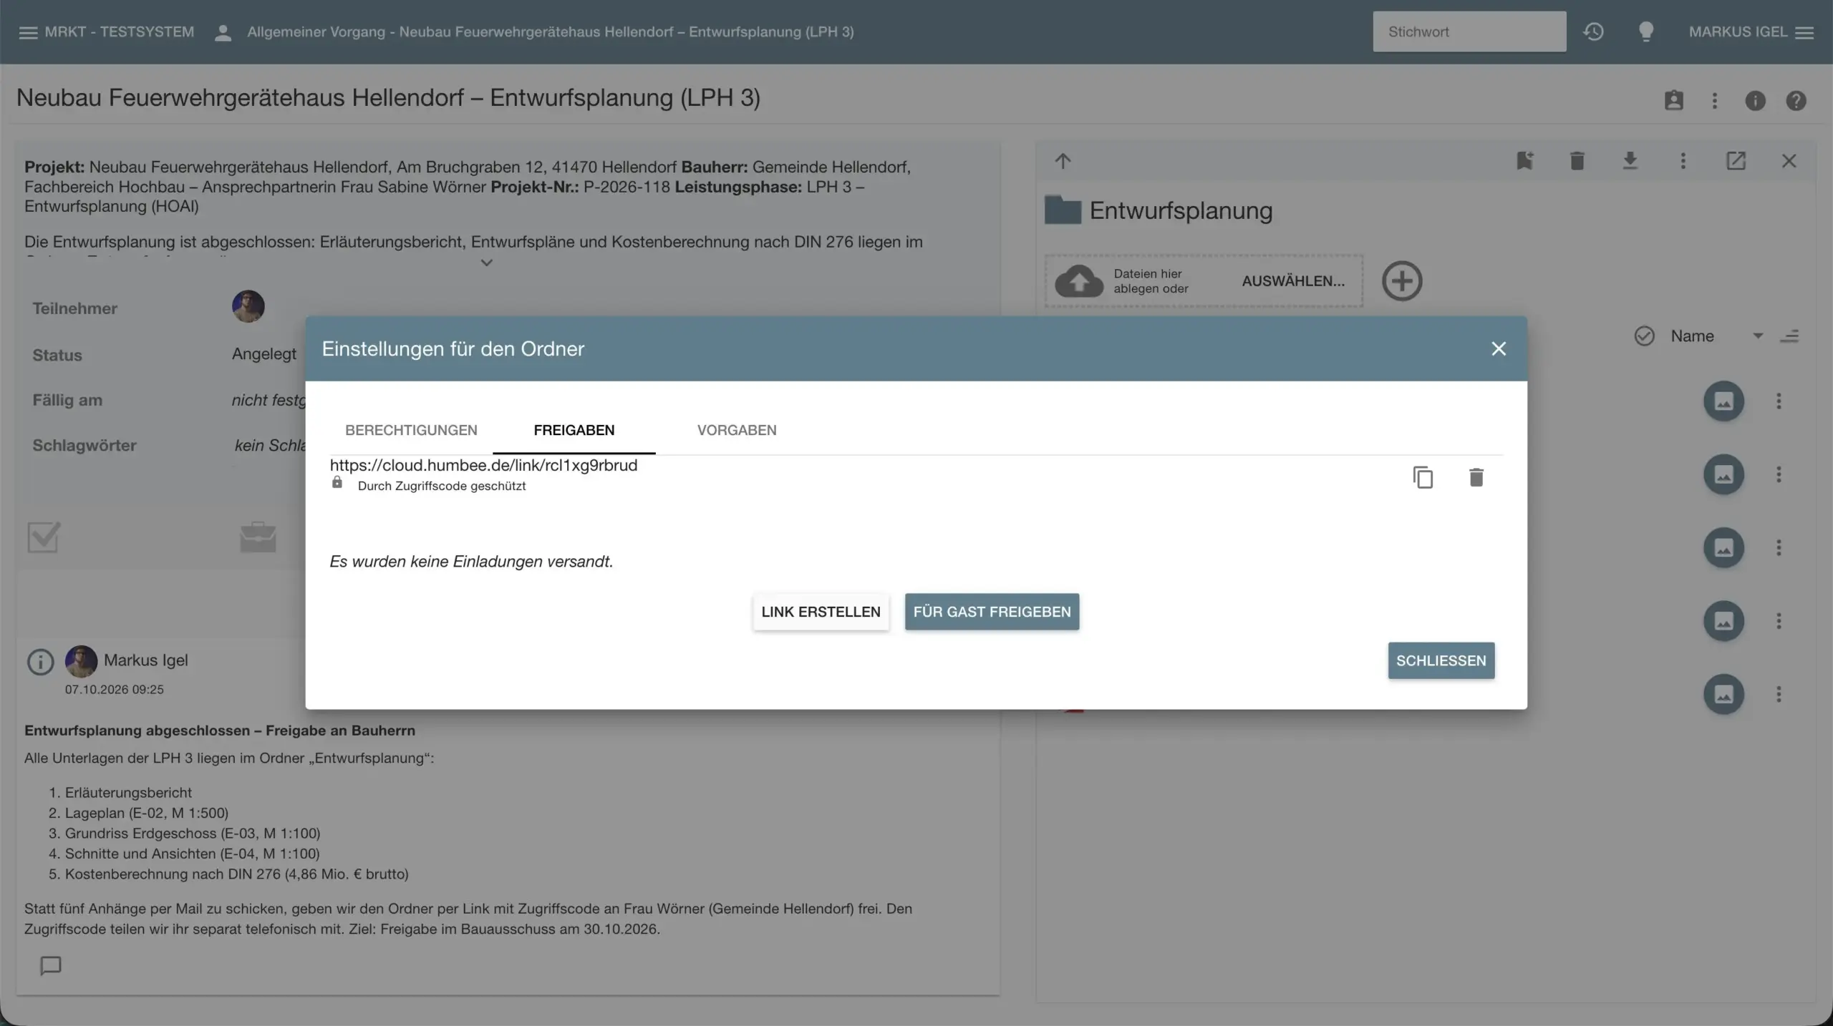Select the Freigaben tab
The width and height of the screenshot is (1833, 1026).
tap(574, 430)
